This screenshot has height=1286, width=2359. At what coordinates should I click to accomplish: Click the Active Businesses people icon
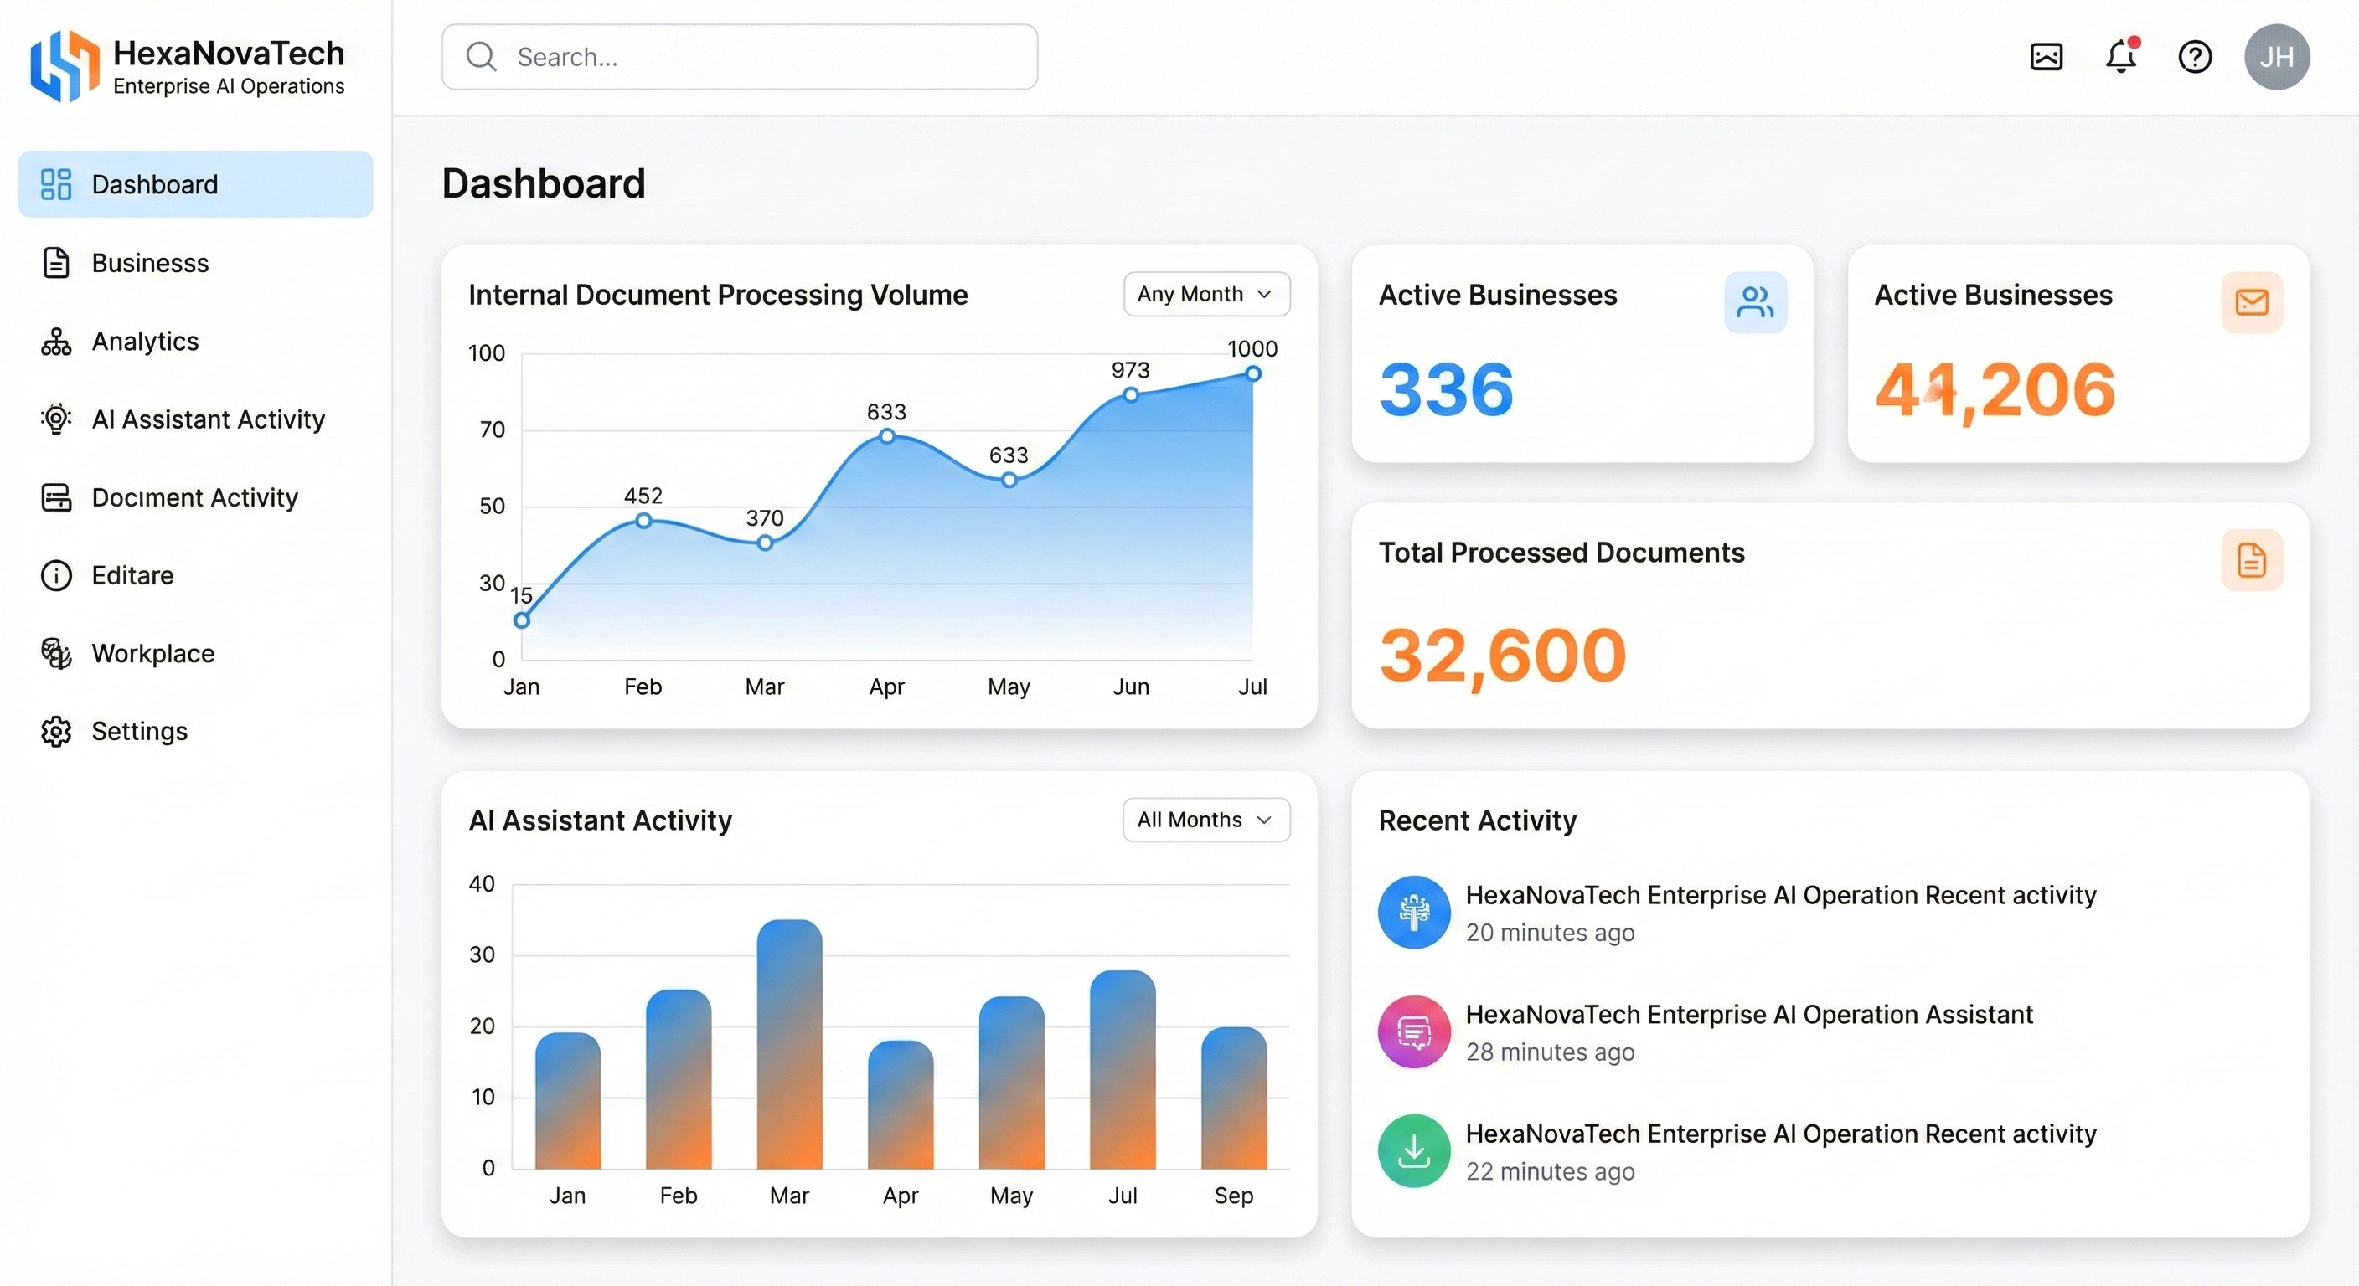click(1755, 302)
